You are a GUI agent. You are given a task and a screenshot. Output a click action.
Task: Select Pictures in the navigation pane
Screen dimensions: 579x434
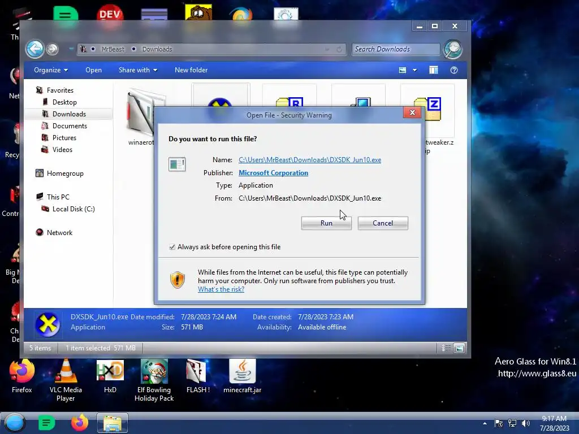[x=64, y=138]
